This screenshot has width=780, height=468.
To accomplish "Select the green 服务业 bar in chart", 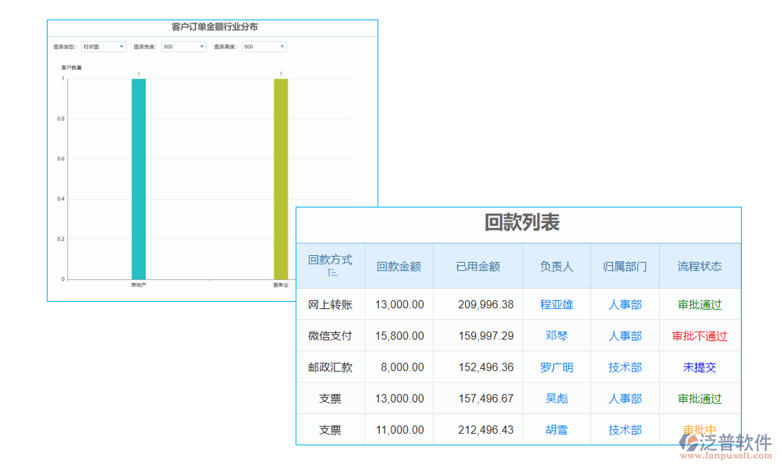I will pos(280,179).
